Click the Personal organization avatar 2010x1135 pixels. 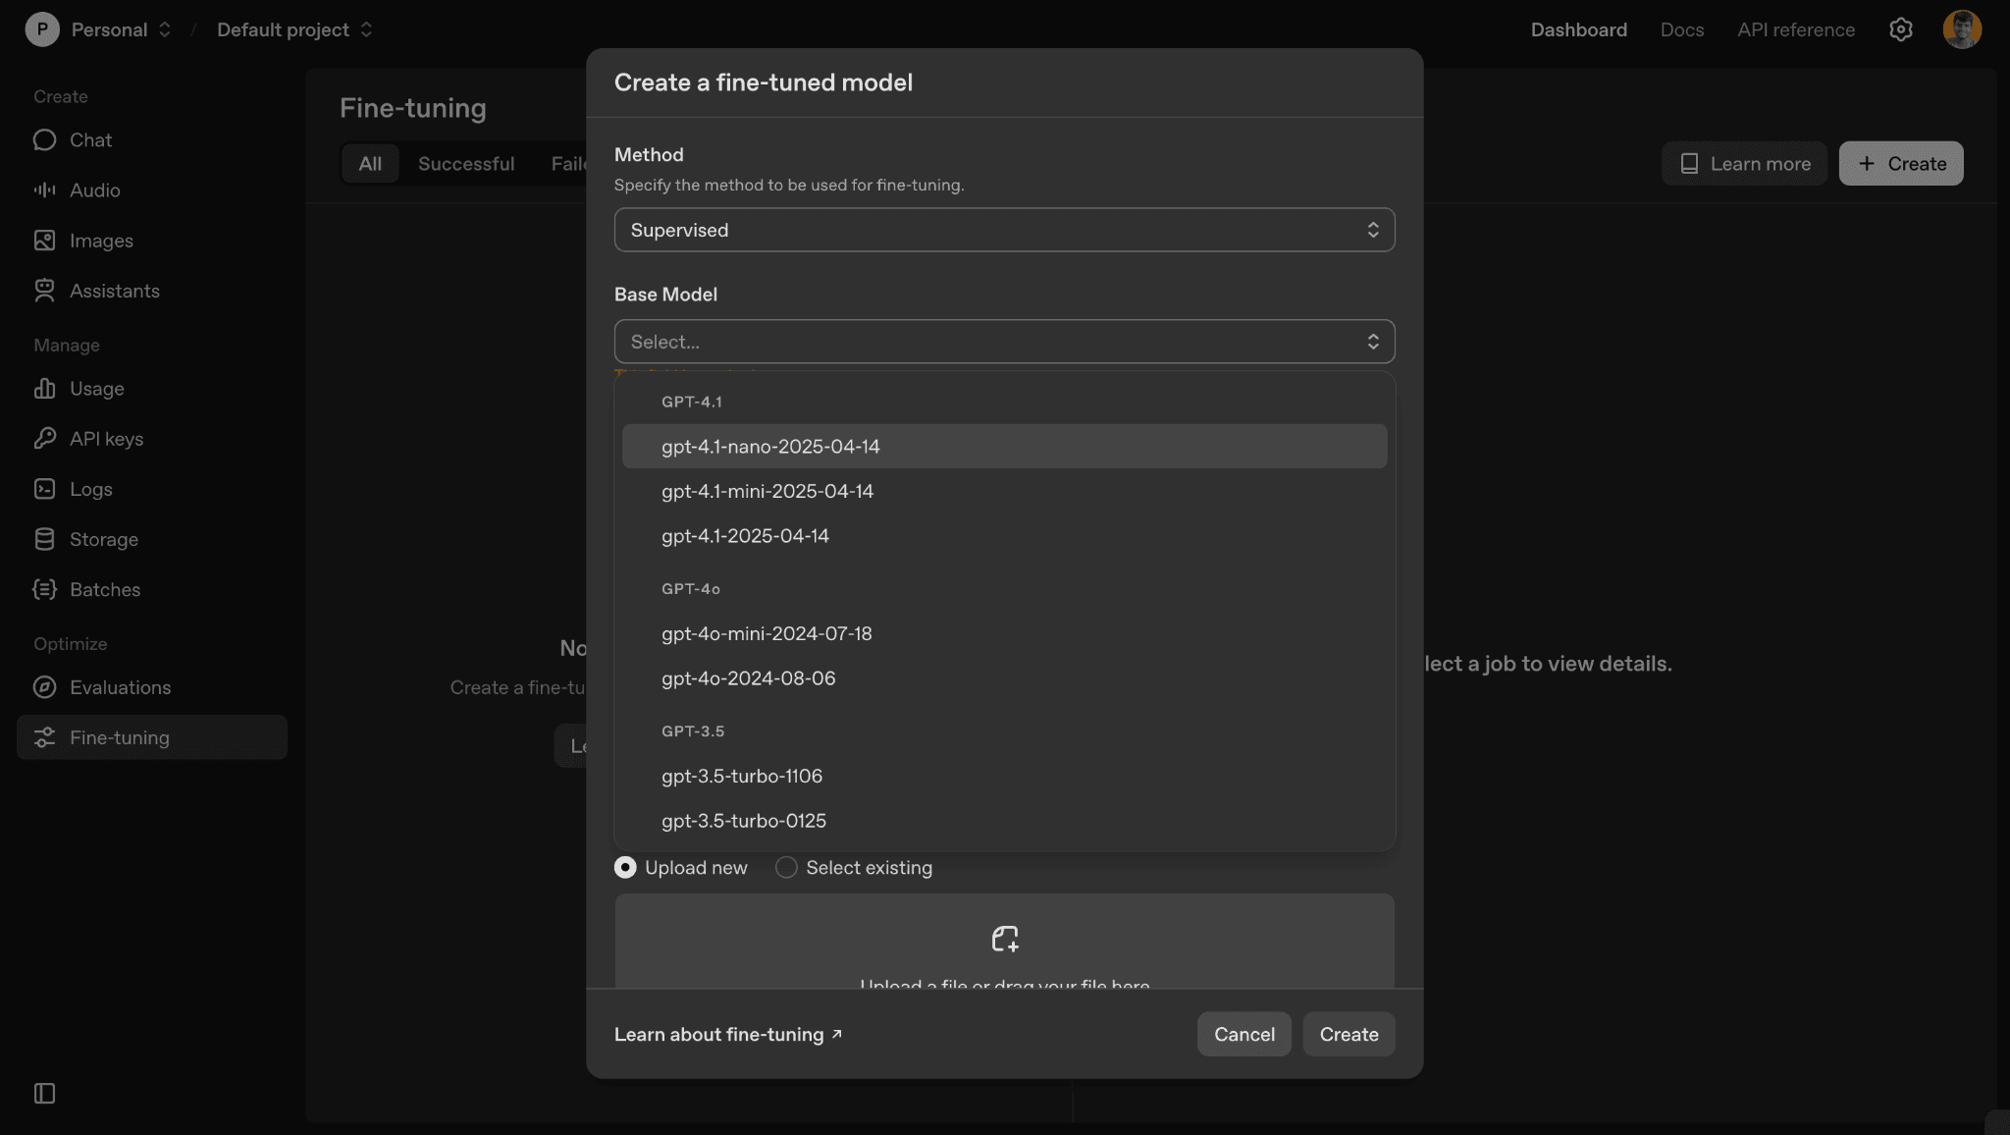(42, 29)
